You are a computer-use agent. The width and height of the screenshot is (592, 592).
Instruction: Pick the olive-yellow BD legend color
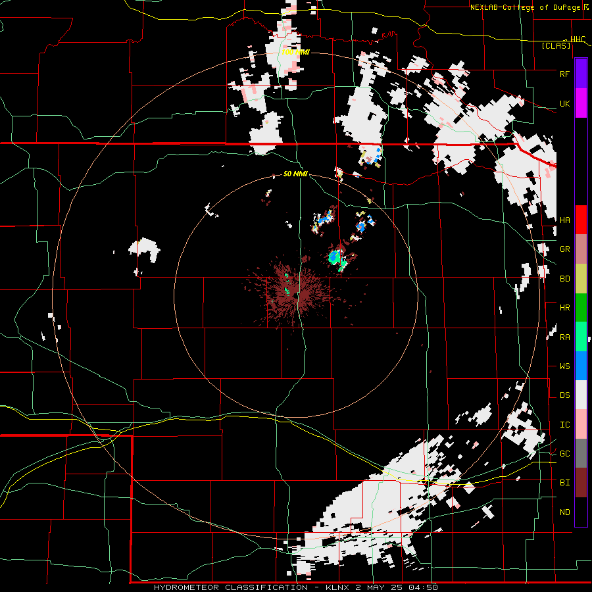click(x=581, y=279)
